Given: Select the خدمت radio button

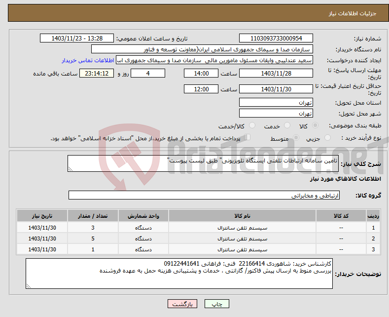Looking at the screenshot, I should [287, 125].
